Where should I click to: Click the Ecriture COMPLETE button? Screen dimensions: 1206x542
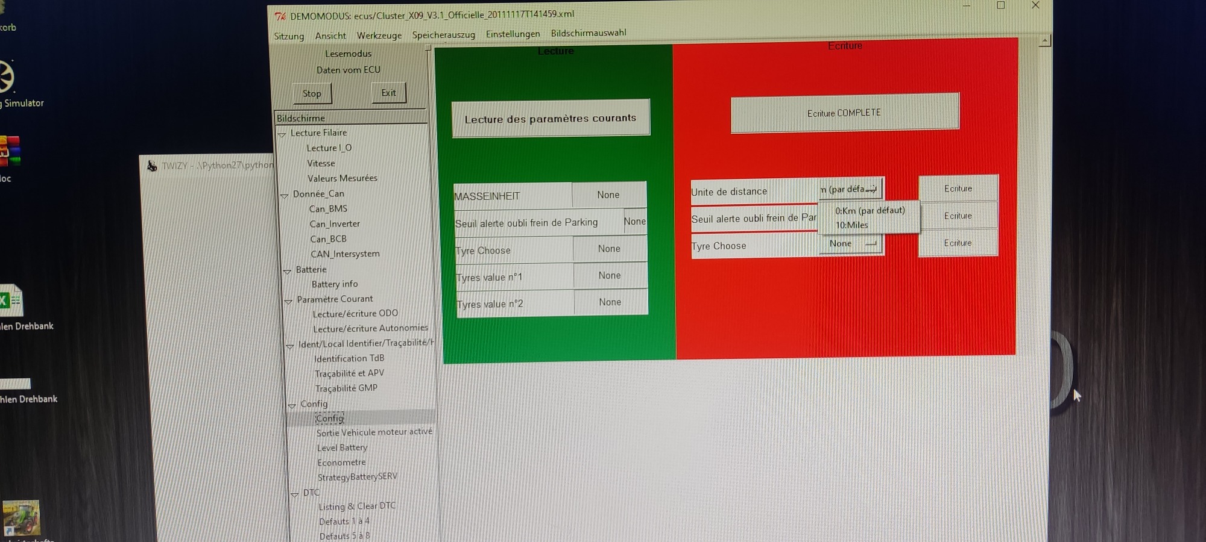844,113
